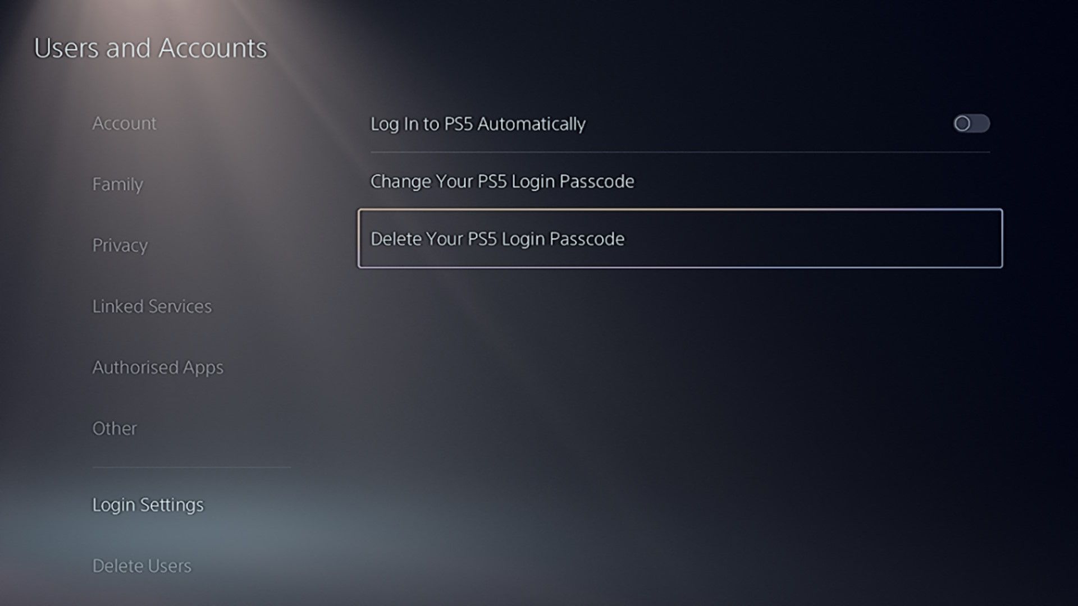Navigate to Authorised Apps section
This screenshot has width=1078, height=606.
coord(158,367)
